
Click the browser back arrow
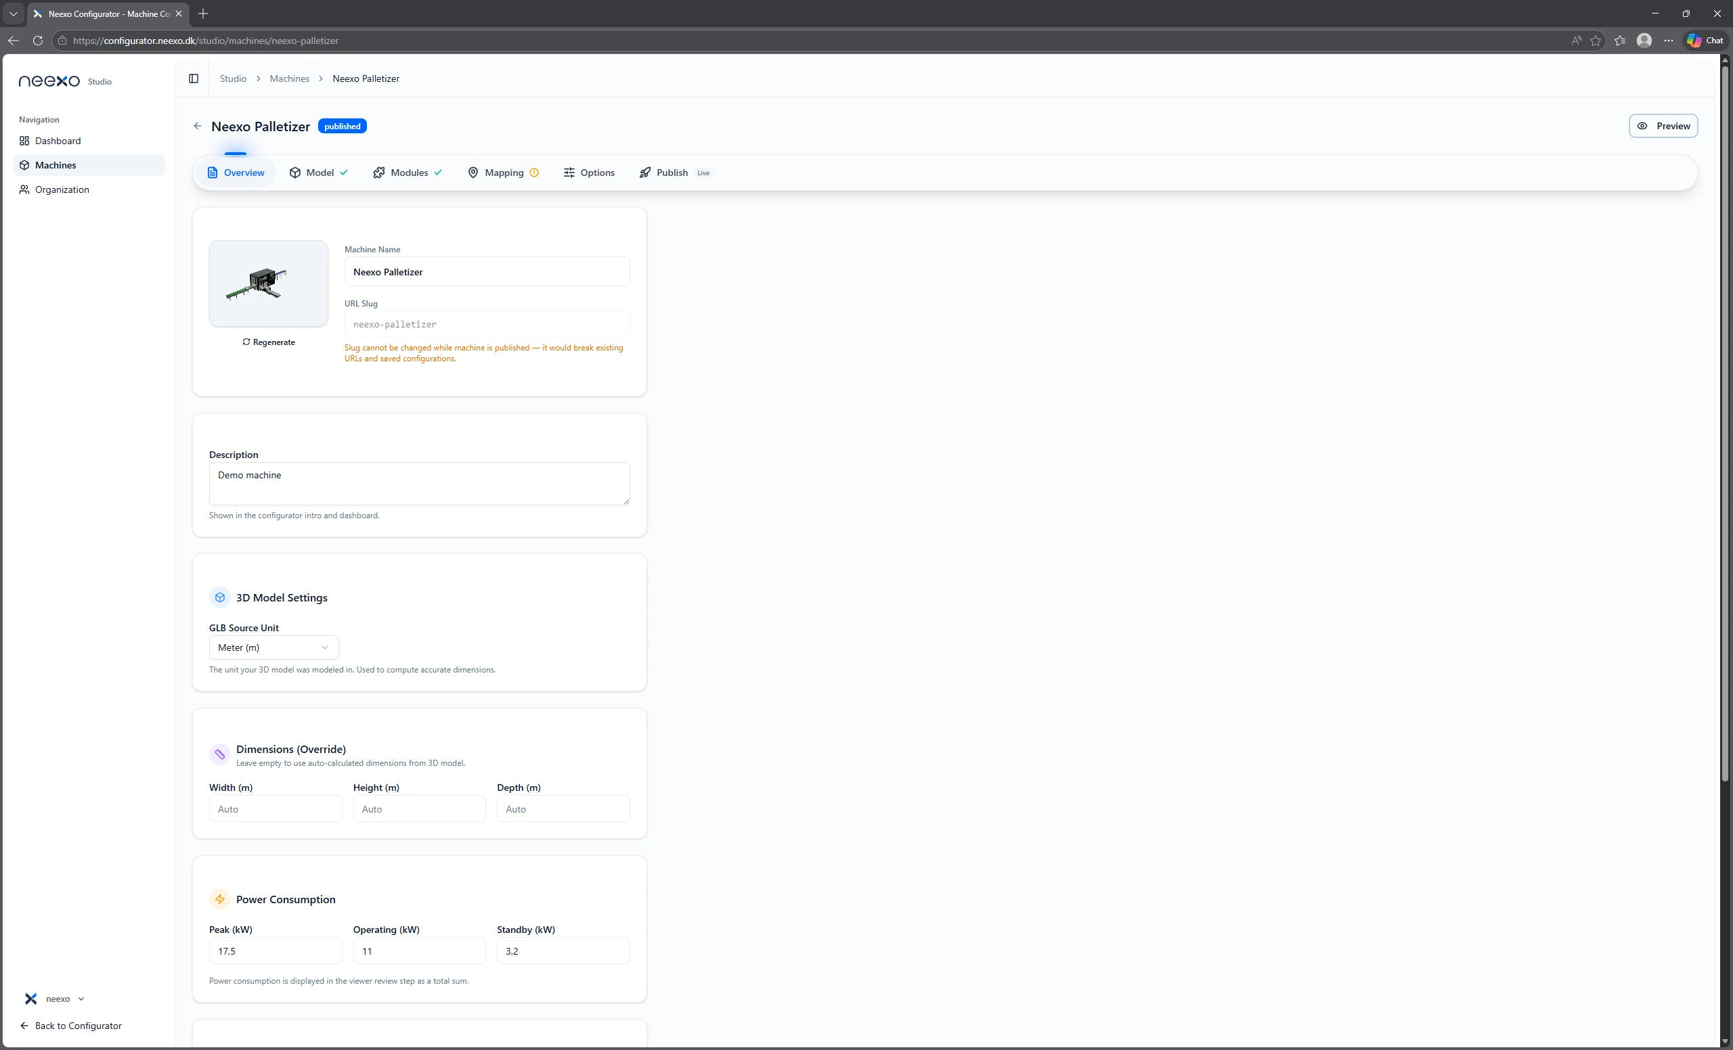[14, 41]
